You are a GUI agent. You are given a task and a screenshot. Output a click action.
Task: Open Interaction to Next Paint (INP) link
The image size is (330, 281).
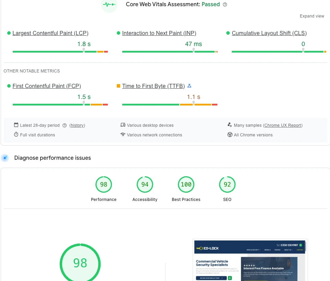pos(159,33)
